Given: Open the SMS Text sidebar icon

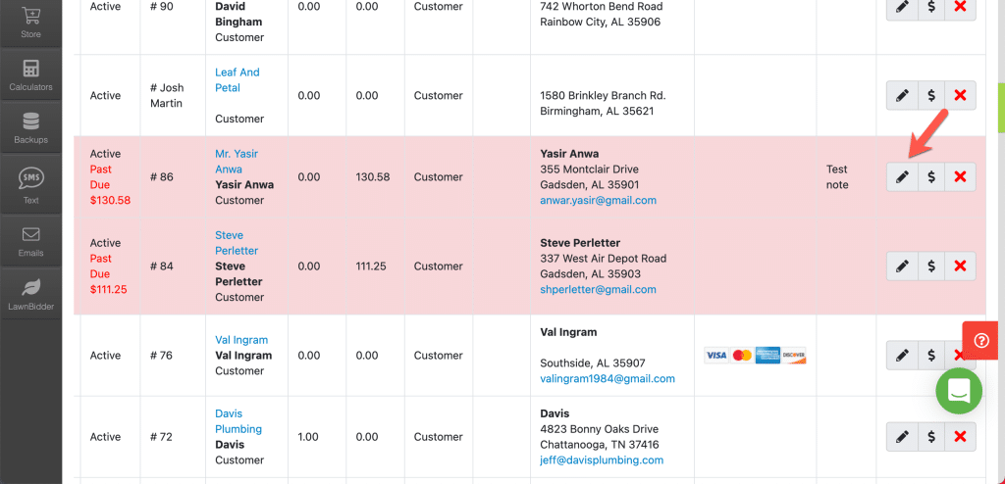Looking at the screenshot, I should (x=30, y=186).
